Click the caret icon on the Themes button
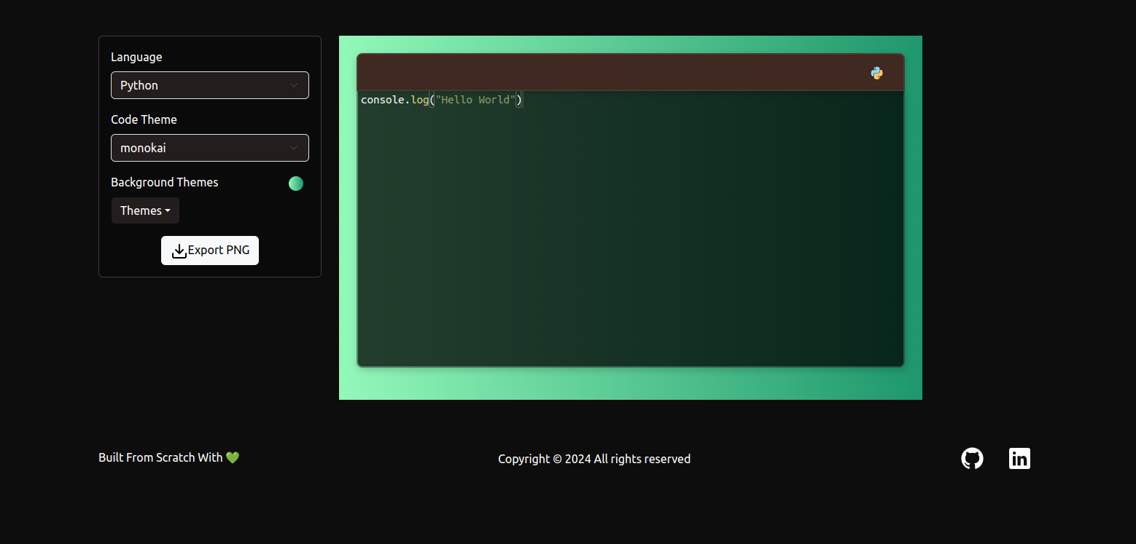This screenshot has height=544, width=1136. [x=167, y=210]
